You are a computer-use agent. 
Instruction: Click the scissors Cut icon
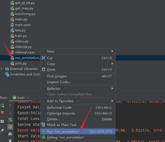[44, 58]
